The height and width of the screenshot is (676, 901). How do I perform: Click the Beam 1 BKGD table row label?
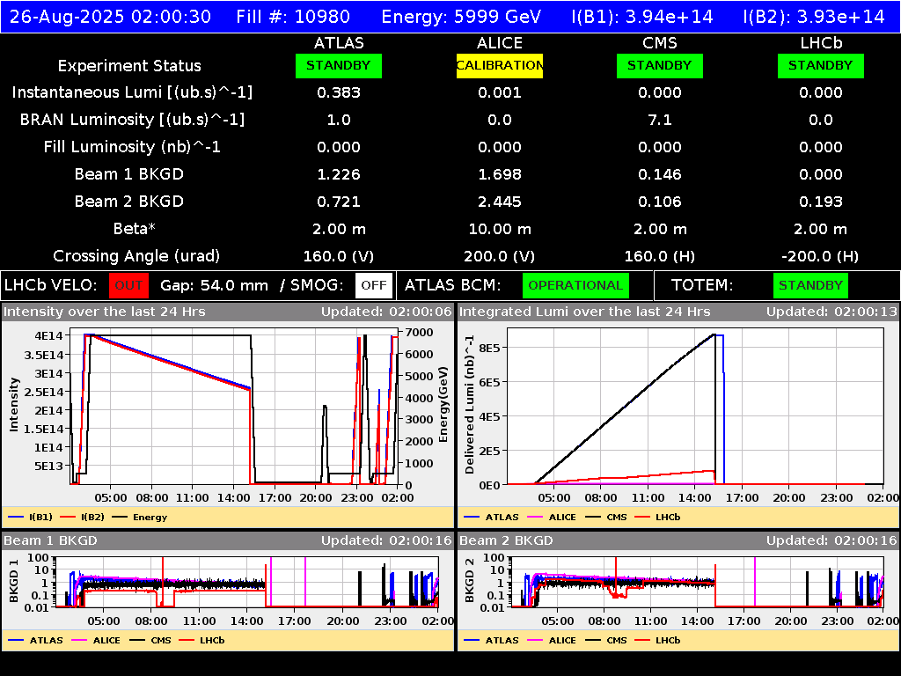click(129, 174)
